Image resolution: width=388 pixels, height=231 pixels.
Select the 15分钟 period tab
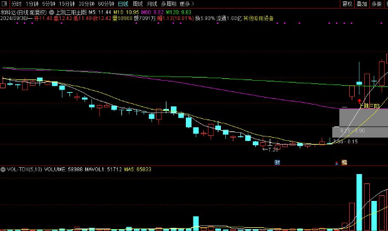tap(67, 4)
